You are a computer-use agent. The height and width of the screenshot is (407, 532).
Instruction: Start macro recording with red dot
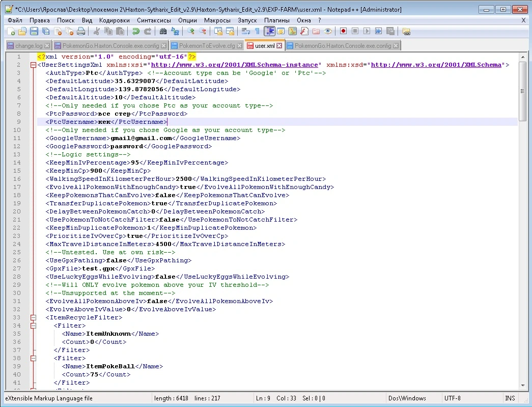pyautogui.click(x=343, y=31)
